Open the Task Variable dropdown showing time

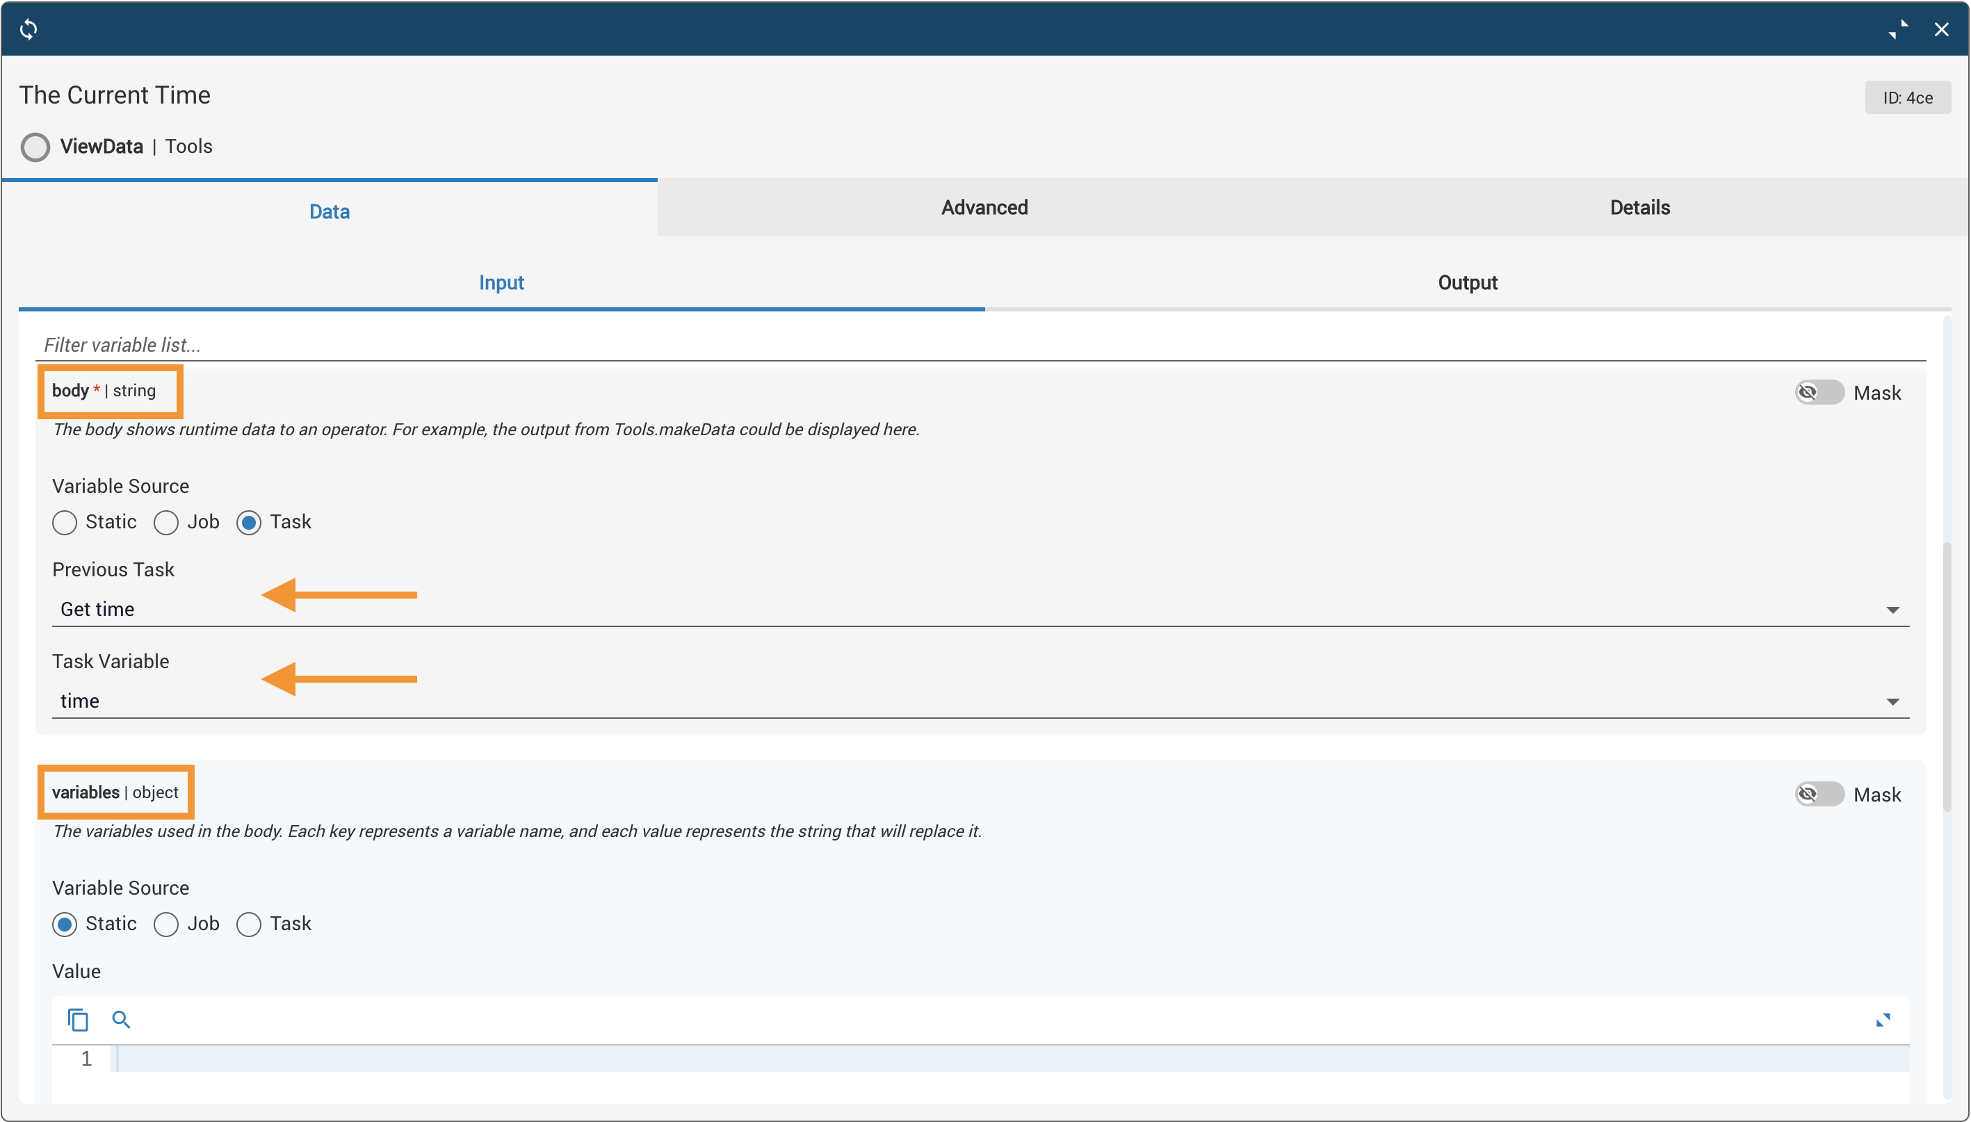(979, 701)
